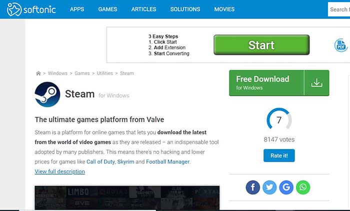Image resolution: width=350 pixels, height=211 pixels.
Task: Go to home via breadcrumb house icon
Action: tap(38, 73)
